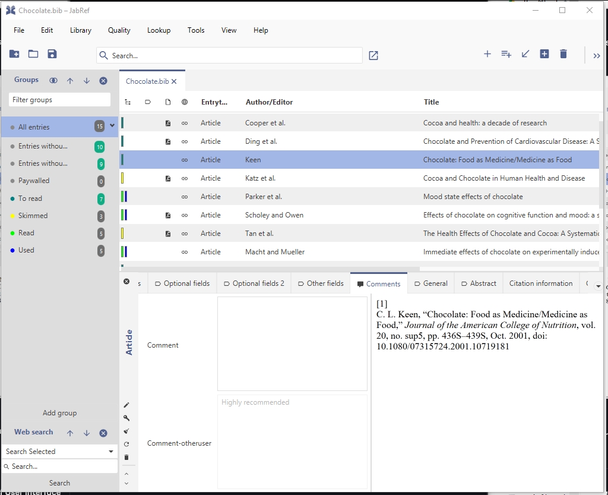Click the Generate citation key icon
The width and height of the screenshot is (608, 495).
(x=126, y=418)
